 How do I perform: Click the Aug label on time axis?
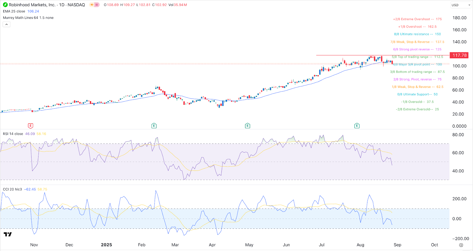360,245
